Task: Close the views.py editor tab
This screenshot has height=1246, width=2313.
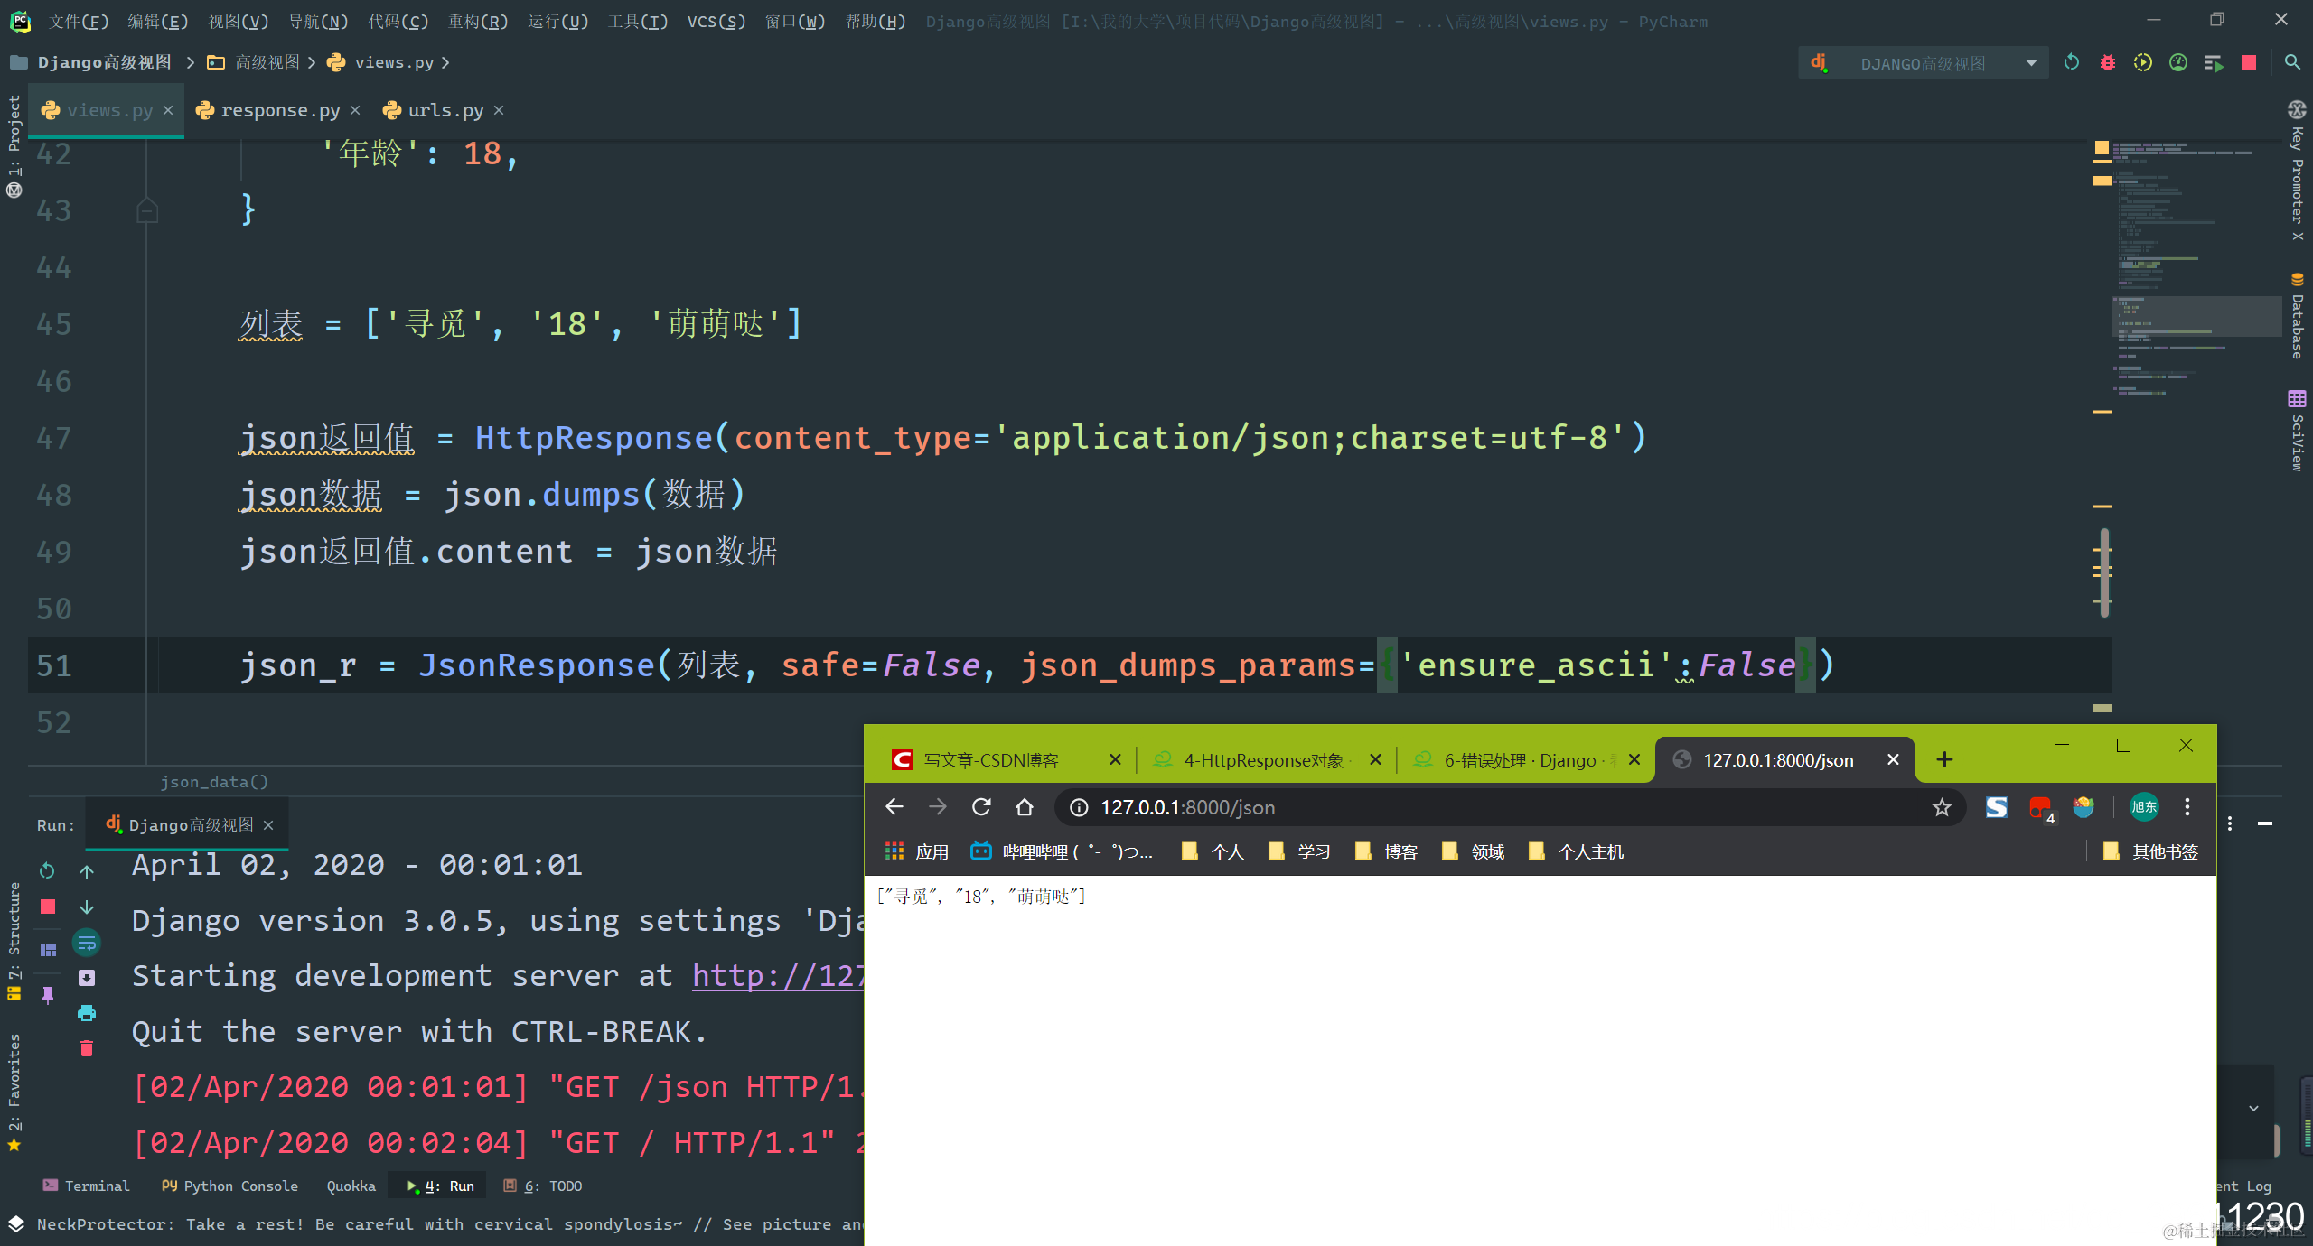Action: [x=168, y=110]
